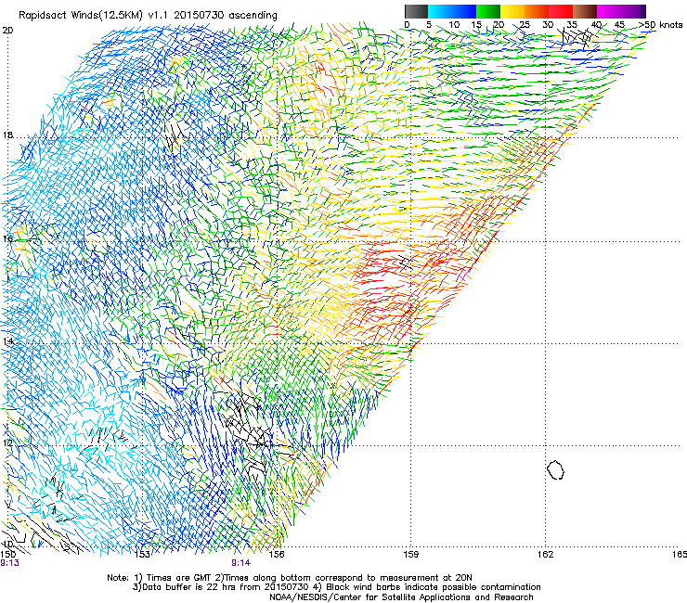This screenshot has width=687, height=603.
Task: Click the longitude label 162
Action: [x=546, y=555]
